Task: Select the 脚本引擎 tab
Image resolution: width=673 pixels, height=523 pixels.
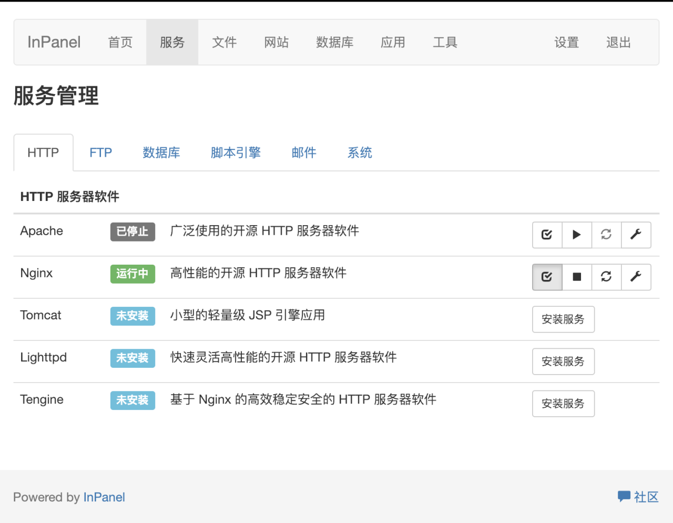Action: pos(235,153)
